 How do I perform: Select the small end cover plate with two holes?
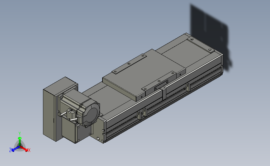pos(201,44)
